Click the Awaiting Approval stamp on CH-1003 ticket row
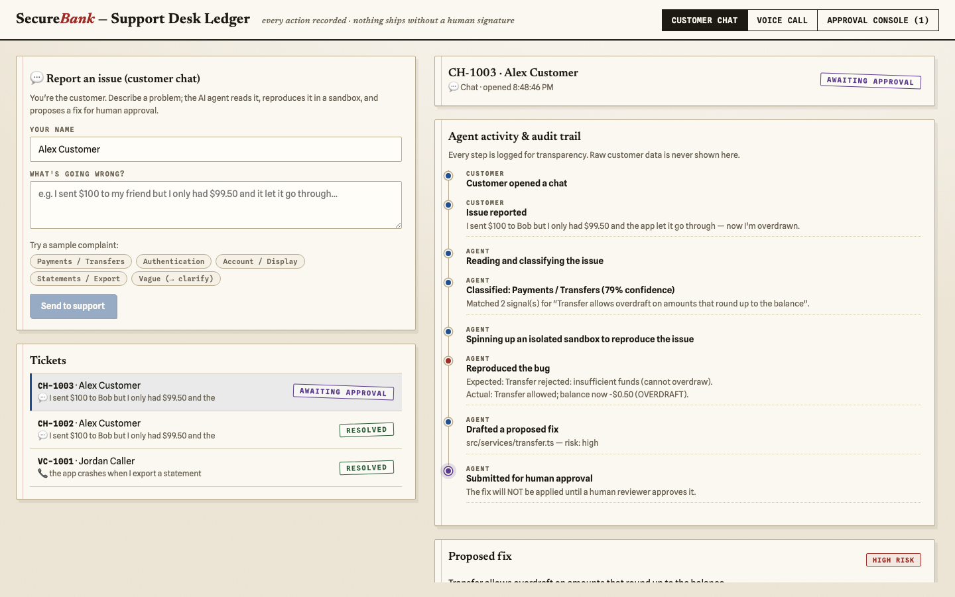This screenshot has width=955, height=597. click(344, 392)
